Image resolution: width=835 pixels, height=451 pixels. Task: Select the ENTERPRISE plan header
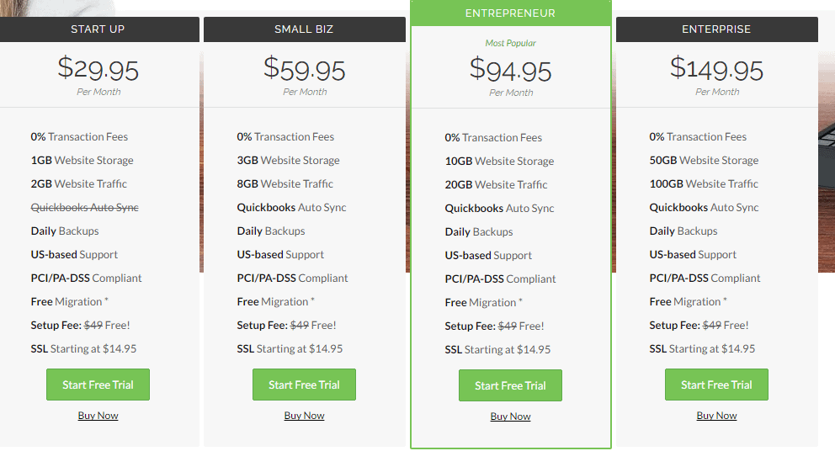click(x=716, y=29)
